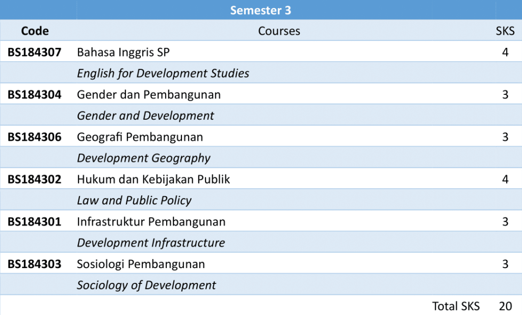Select the Courses column header
Screen dimensions: 522x315
pos(279,31)
